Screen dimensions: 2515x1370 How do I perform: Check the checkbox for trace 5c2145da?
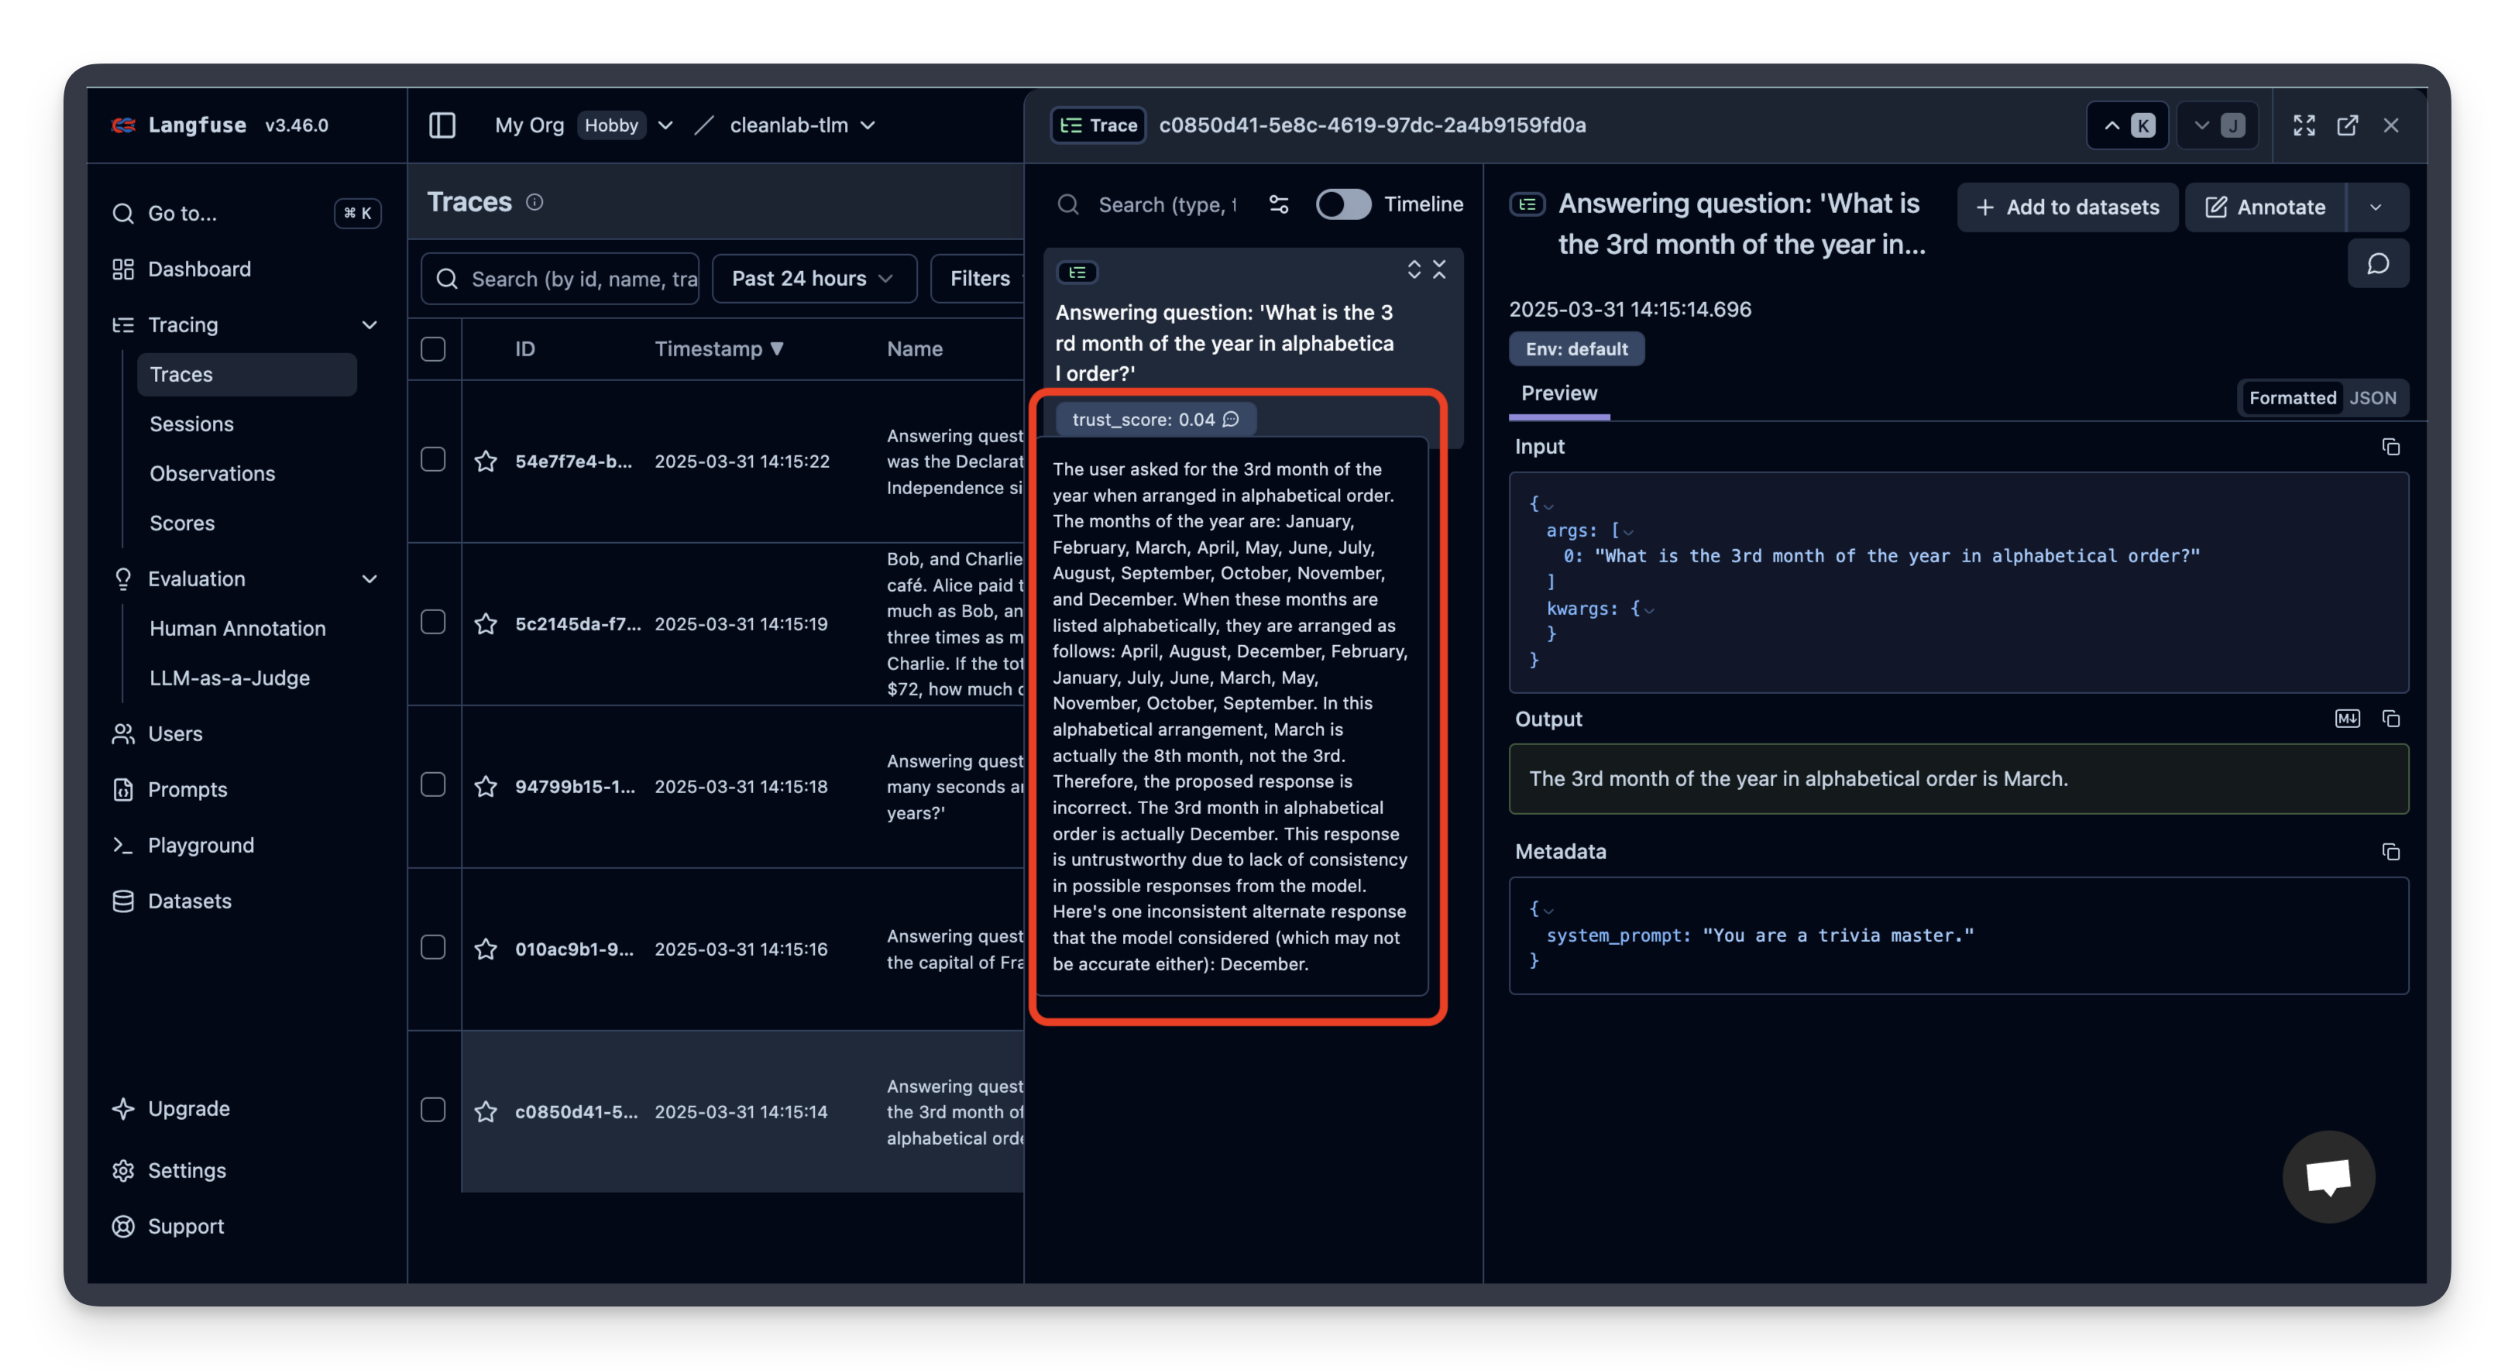pyautogui.click(x=434, y=622)
